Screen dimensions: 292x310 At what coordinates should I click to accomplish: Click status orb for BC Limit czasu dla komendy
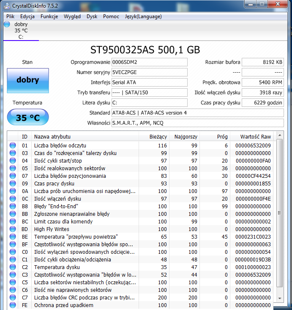[13, 222]
